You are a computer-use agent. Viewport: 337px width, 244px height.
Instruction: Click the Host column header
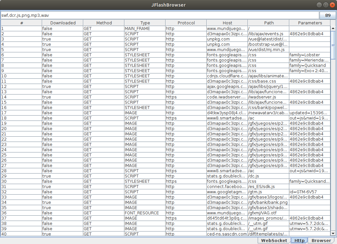(x=227, y=23)
